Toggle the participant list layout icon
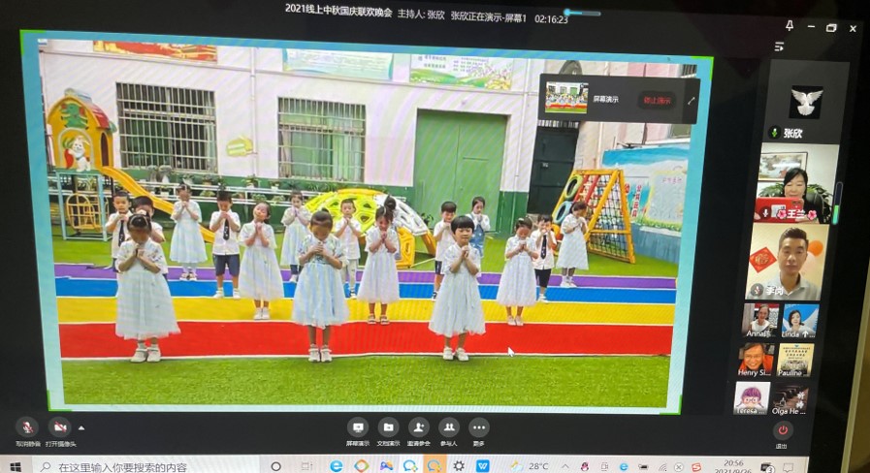 (778, 47)
